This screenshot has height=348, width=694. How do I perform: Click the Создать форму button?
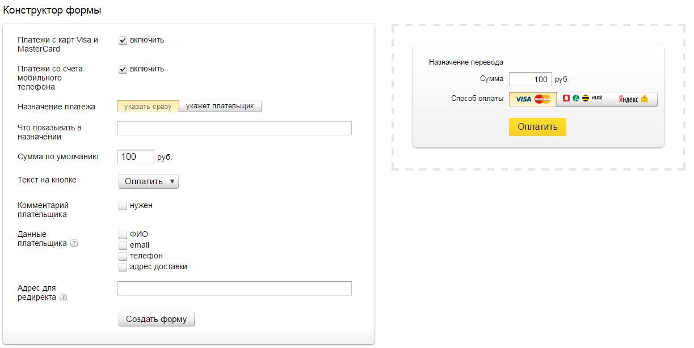[x=157, y=319]
